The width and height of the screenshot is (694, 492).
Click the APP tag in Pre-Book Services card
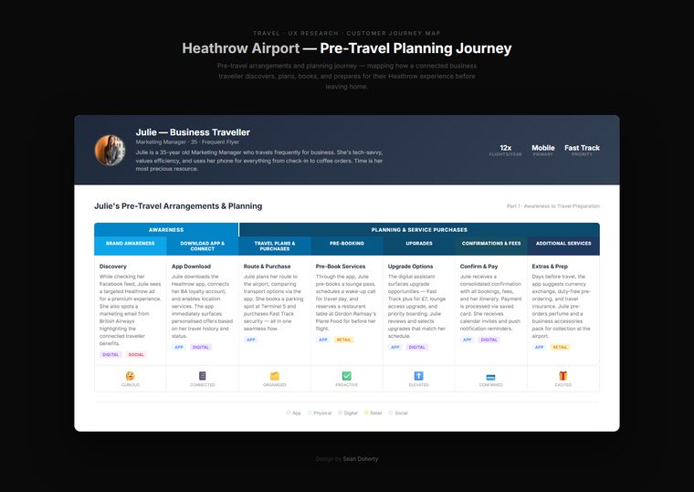click(x=323, y=340)
